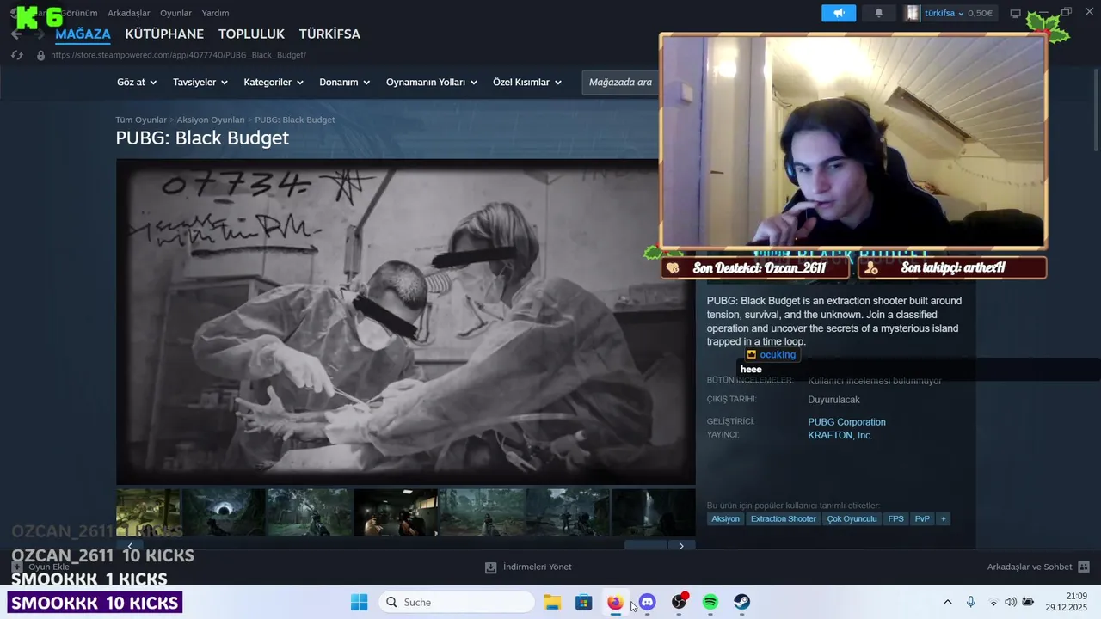Click the microphone tray icon
1101x619 pixels.
tap(970, 602)
